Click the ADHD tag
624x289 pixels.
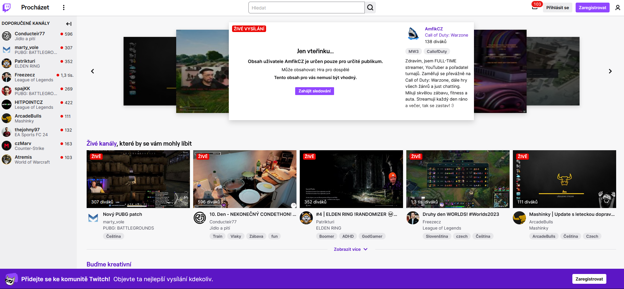coord(348,236)
